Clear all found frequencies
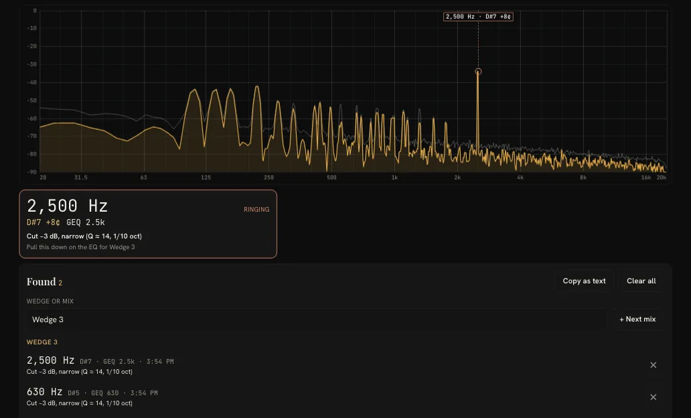The image size is (691, 418). 641,281
